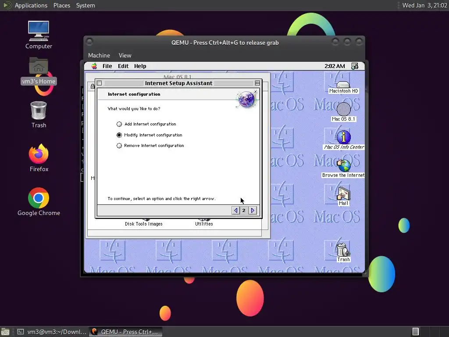
Task: Open the System menu in top panel
Action: (x=86, y=5)
